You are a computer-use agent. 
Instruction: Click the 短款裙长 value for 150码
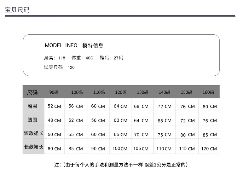click(188, 135)
